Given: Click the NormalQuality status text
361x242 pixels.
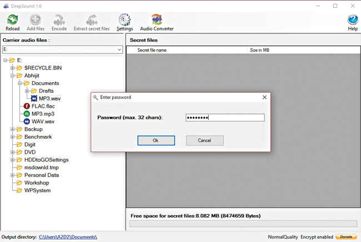Looking at the screenshot, I should (283, 237).
